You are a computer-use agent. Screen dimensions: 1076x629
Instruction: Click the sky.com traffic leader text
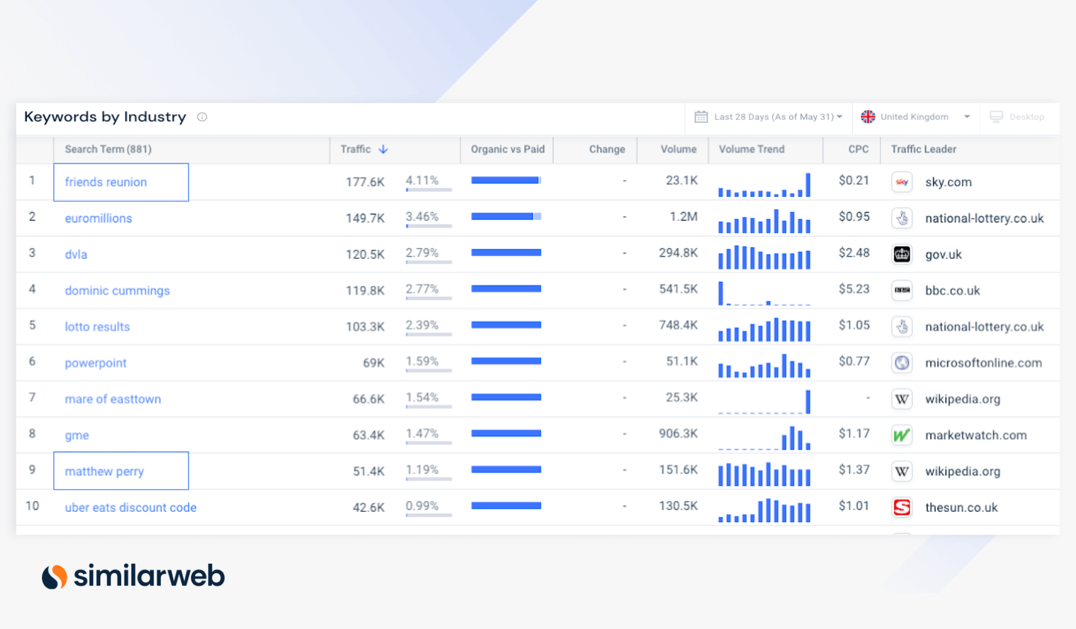click(948, 182)
